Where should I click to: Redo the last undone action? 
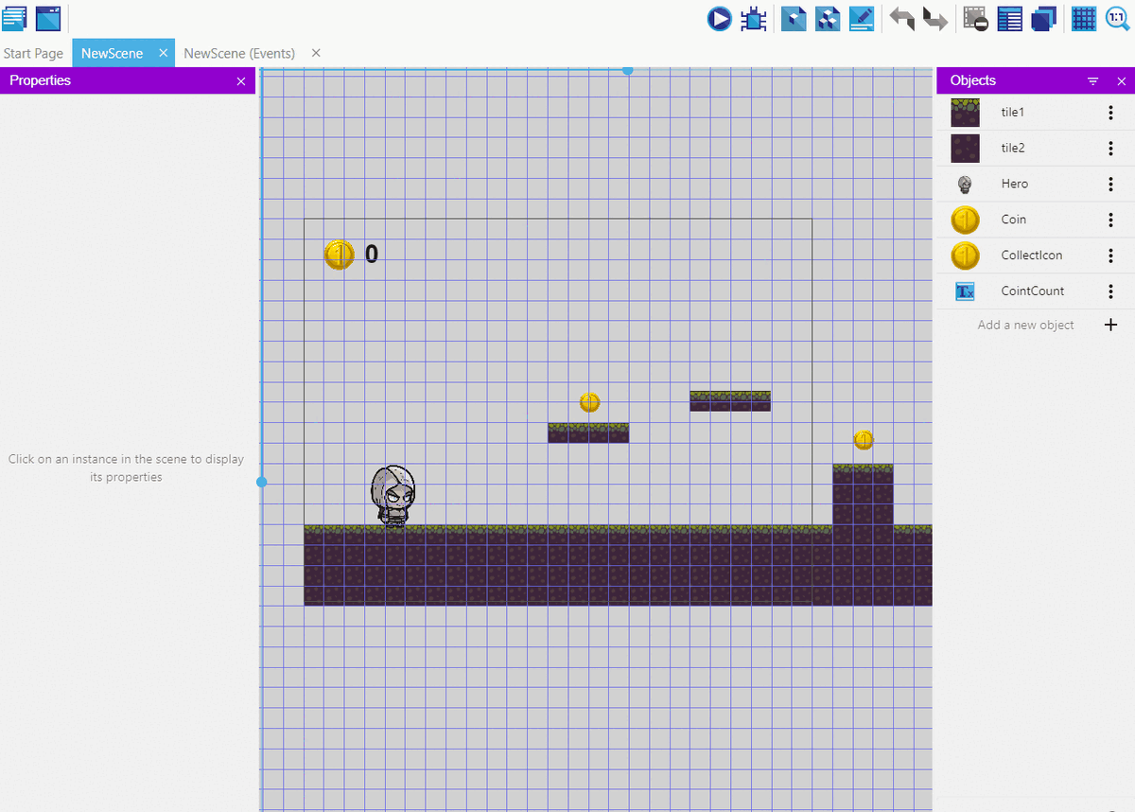[935, 18]
